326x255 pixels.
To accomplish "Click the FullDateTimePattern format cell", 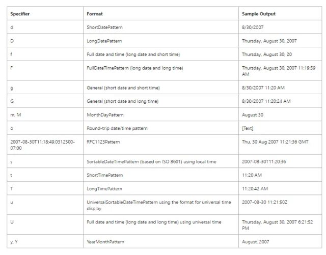I will [134, 68].
